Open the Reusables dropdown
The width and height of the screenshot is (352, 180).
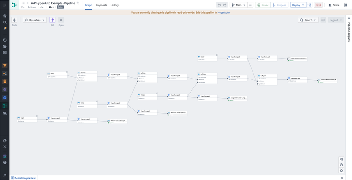tap(35, 20)
